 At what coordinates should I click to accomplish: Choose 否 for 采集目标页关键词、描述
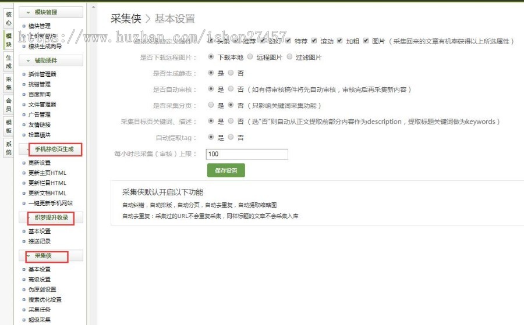click(x=231, y=121)
